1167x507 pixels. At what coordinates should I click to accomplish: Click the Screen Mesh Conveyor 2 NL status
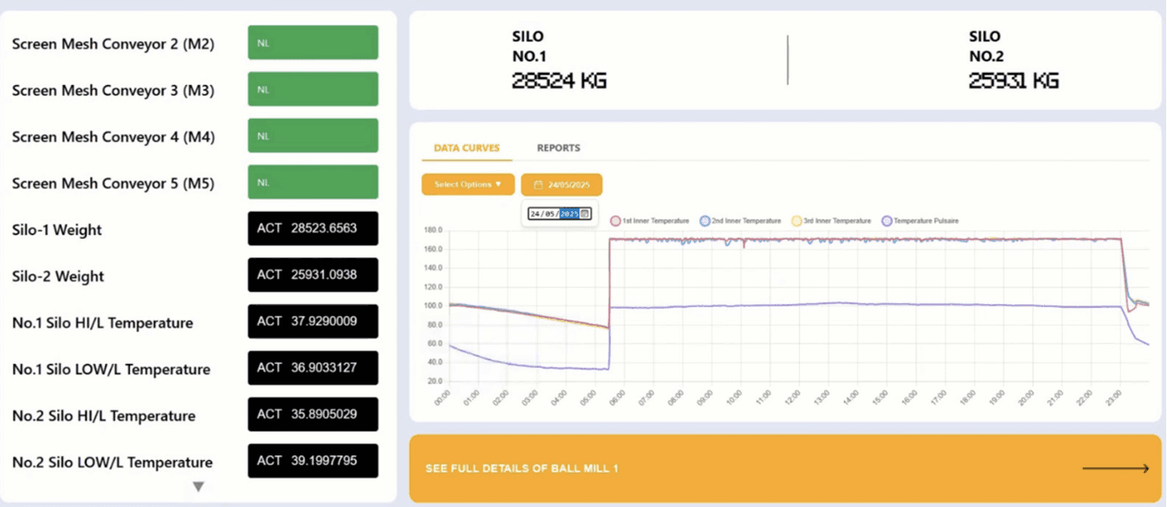click(313, 42)
